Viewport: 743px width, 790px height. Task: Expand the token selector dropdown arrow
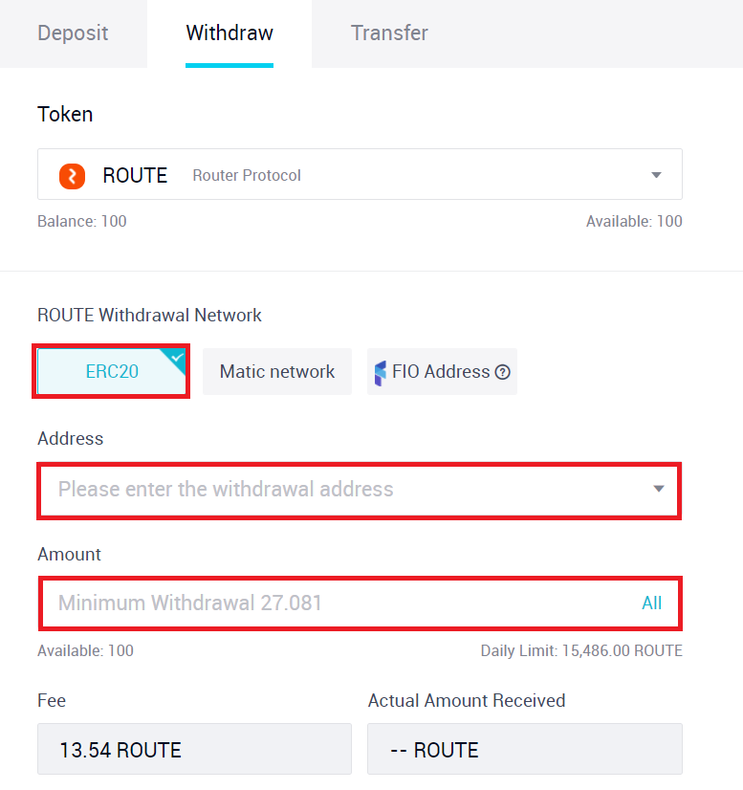656,175
